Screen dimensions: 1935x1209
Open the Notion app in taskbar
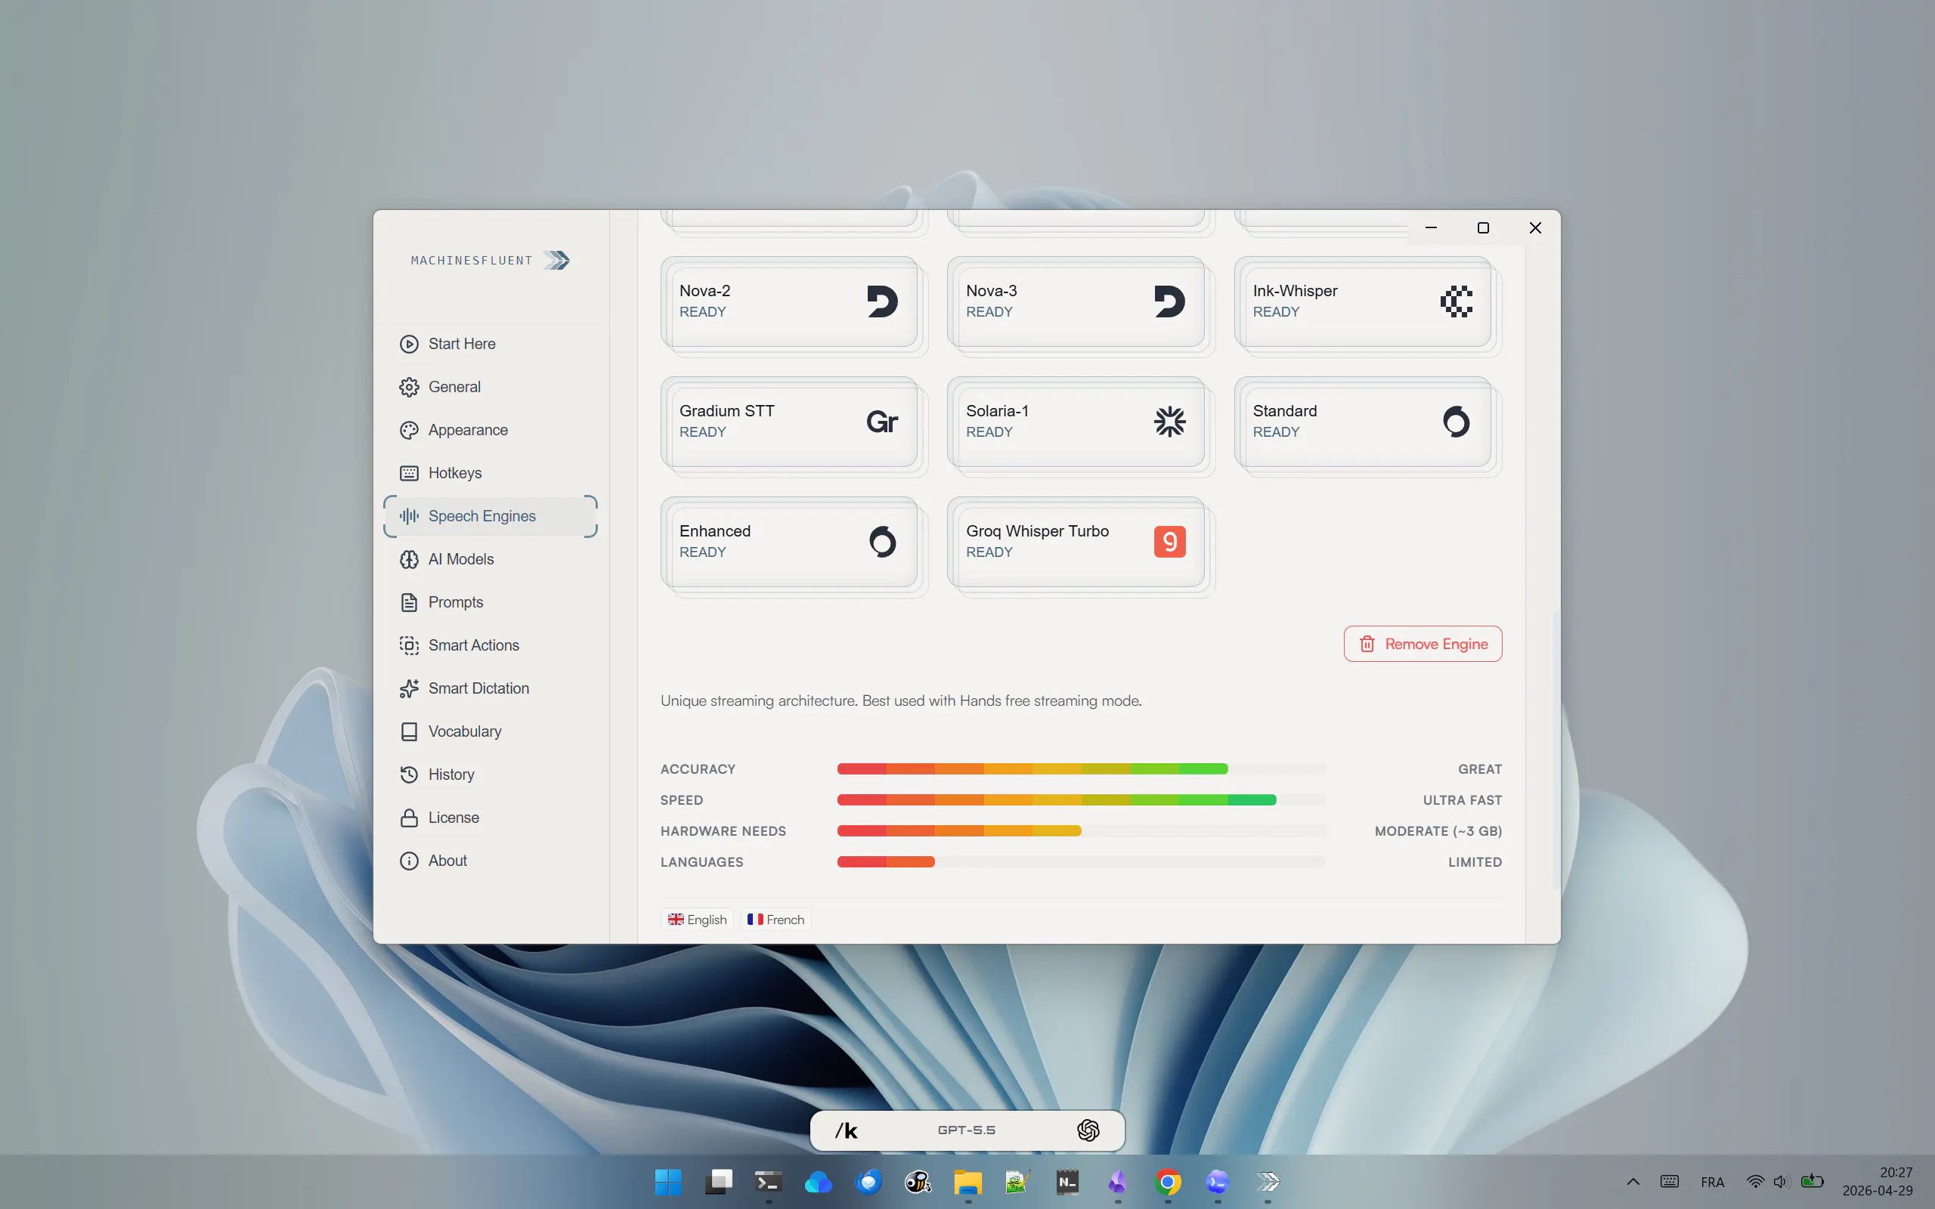click(x=1067, y=1182)
